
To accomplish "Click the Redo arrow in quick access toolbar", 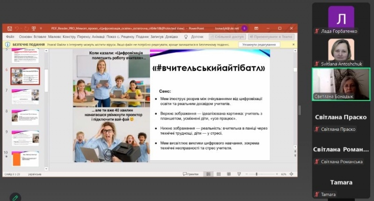I will point(26,29).
